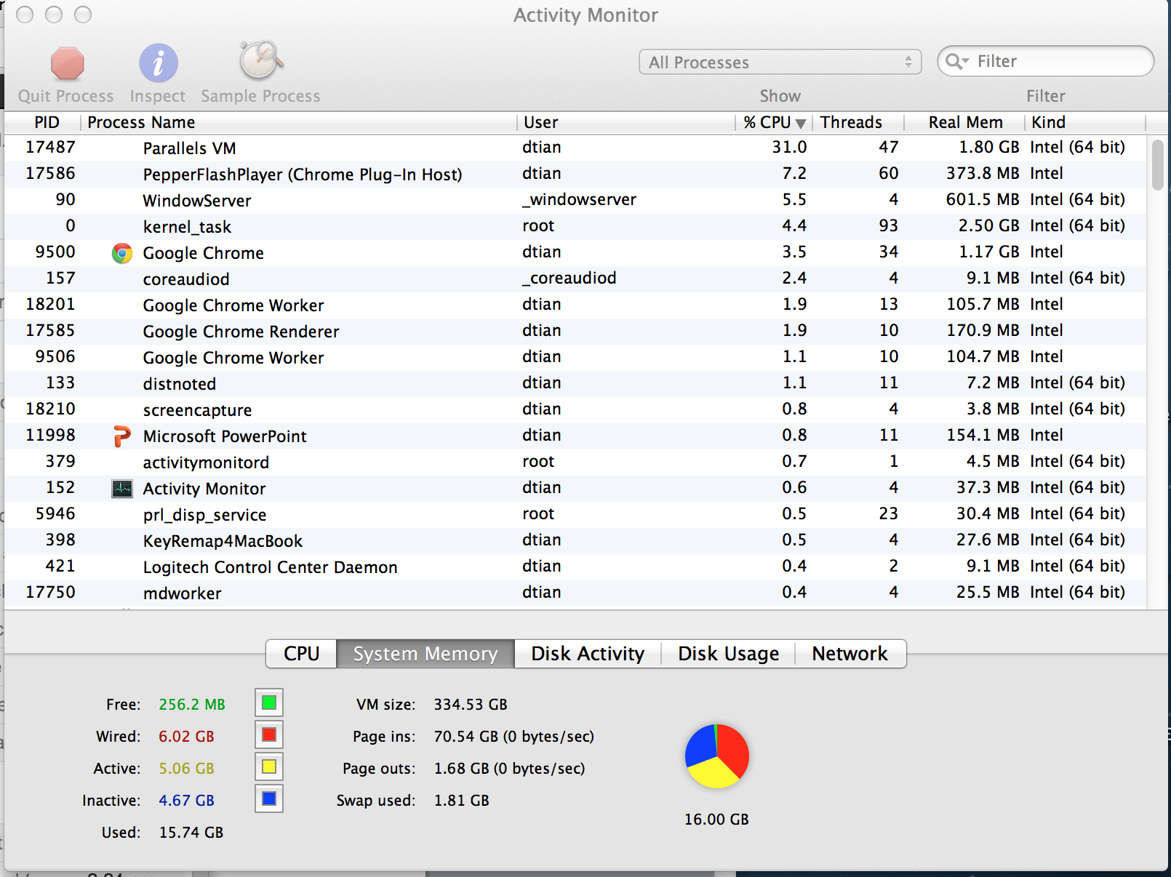The width and height of the screenshot is (1171, 877).
Task: Click the Google Chrome app icon
Action: (x=121, y=253)
